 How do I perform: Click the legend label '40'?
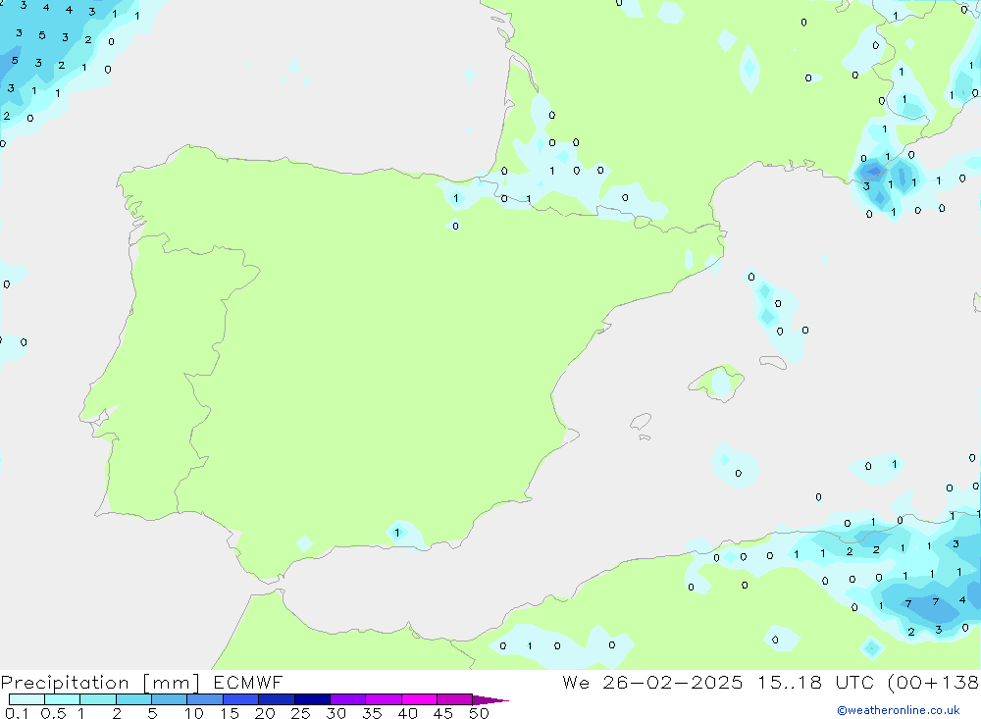click(407, 713)
